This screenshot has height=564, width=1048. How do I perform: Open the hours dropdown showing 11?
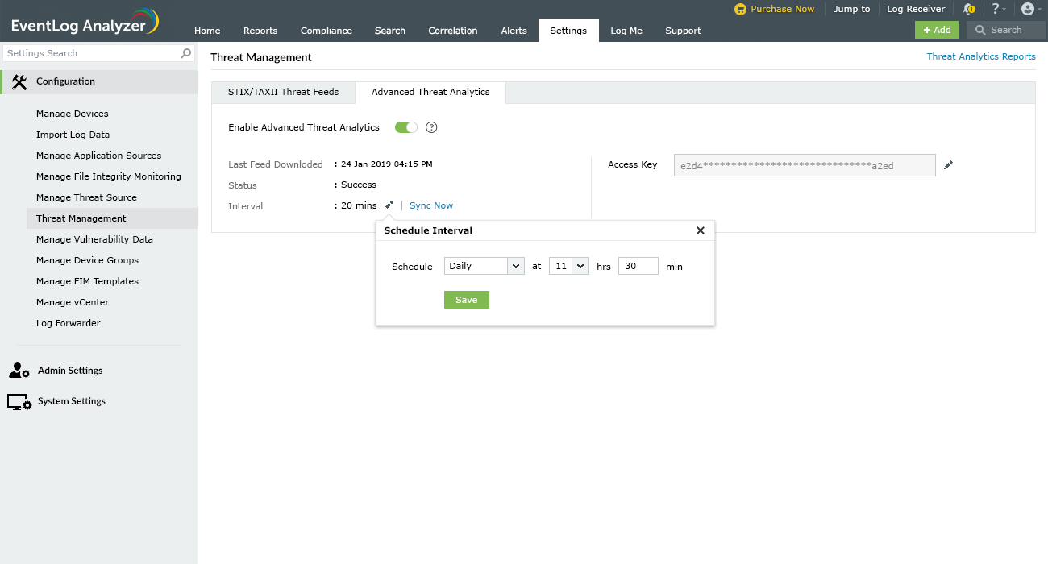(568, 266)
